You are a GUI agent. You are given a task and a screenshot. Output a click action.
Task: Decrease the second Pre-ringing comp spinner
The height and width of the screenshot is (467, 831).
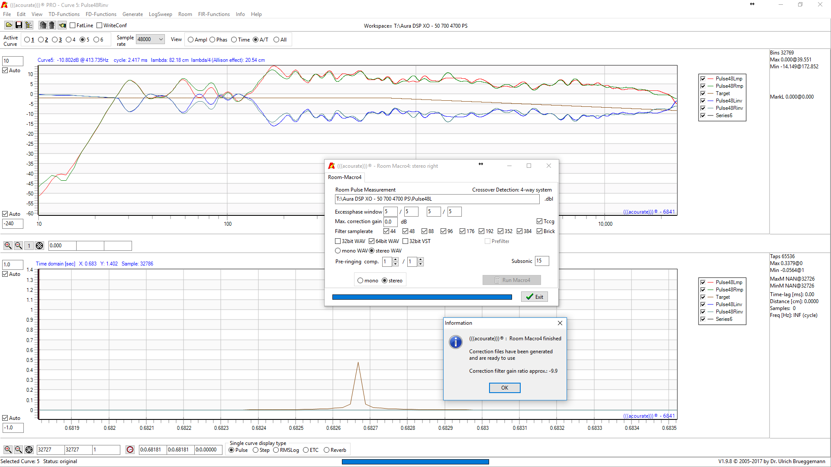click(x=420, y=264)
